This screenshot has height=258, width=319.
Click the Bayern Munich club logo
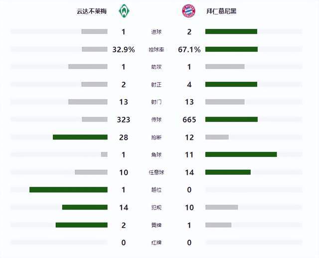[x=190, y=10]
